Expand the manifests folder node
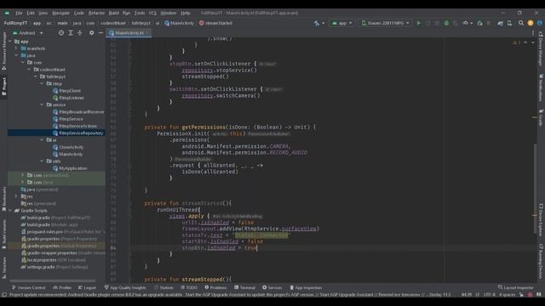 16,48
